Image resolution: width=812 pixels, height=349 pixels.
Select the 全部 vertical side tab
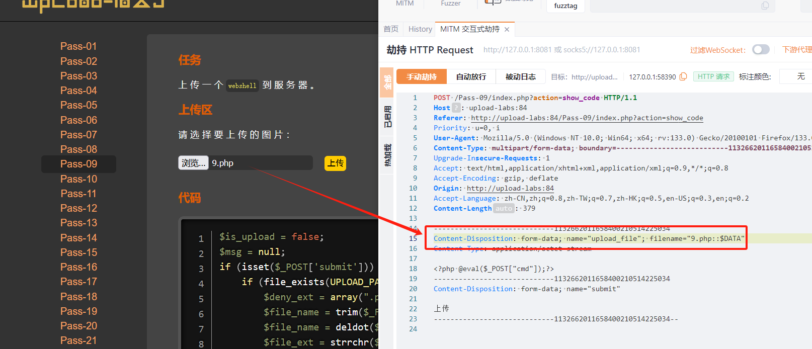387,82
